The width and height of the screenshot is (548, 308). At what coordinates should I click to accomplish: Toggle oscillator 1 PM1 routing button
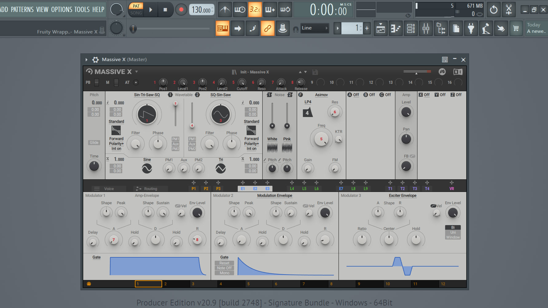tap(176, 139)
